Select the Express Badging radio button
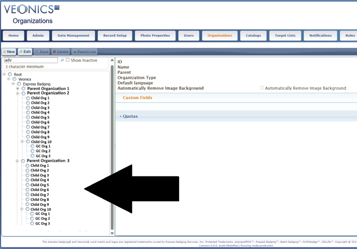This screenshot has width=357, height=249. pos(19,84)
